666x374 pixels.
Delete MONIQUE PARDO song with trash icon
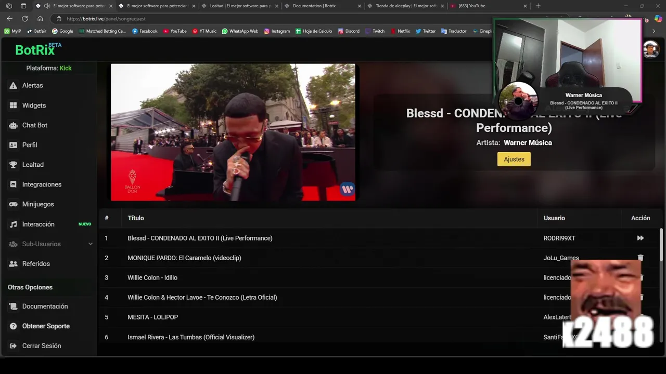(x=641, y=258)
